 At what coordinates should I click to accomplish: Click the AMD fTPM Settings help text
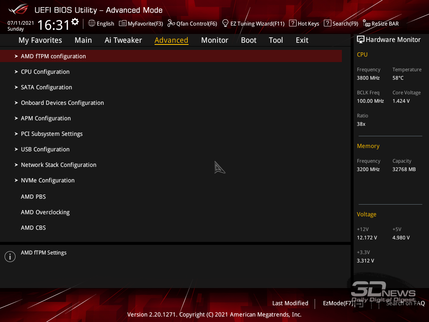click(x=44, y=253)
